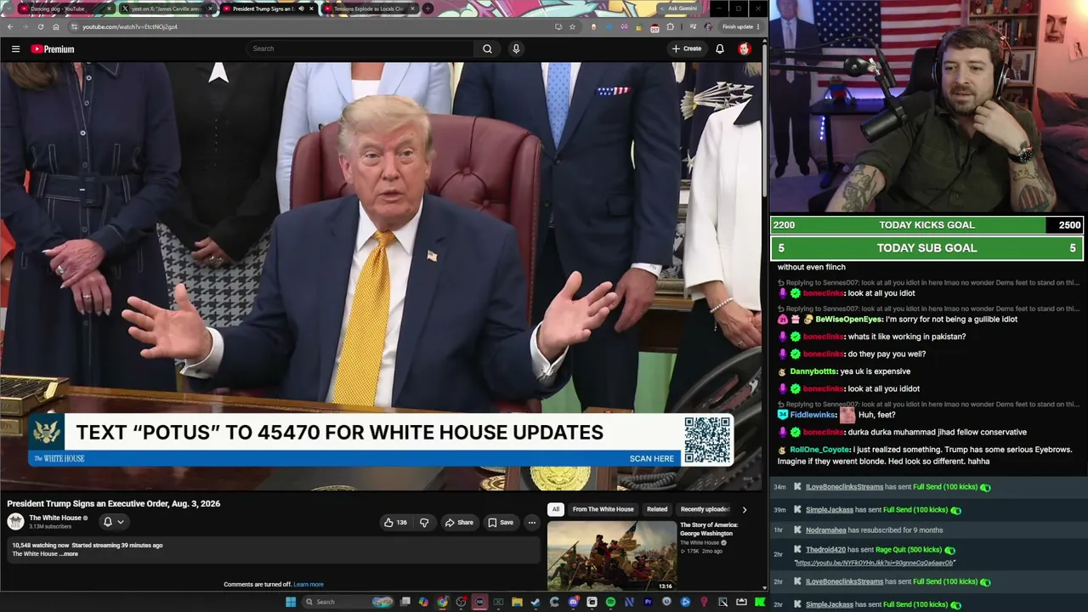
Task: Close the Tensions Explode as Locals tab
Action: [x=413, y=8]
